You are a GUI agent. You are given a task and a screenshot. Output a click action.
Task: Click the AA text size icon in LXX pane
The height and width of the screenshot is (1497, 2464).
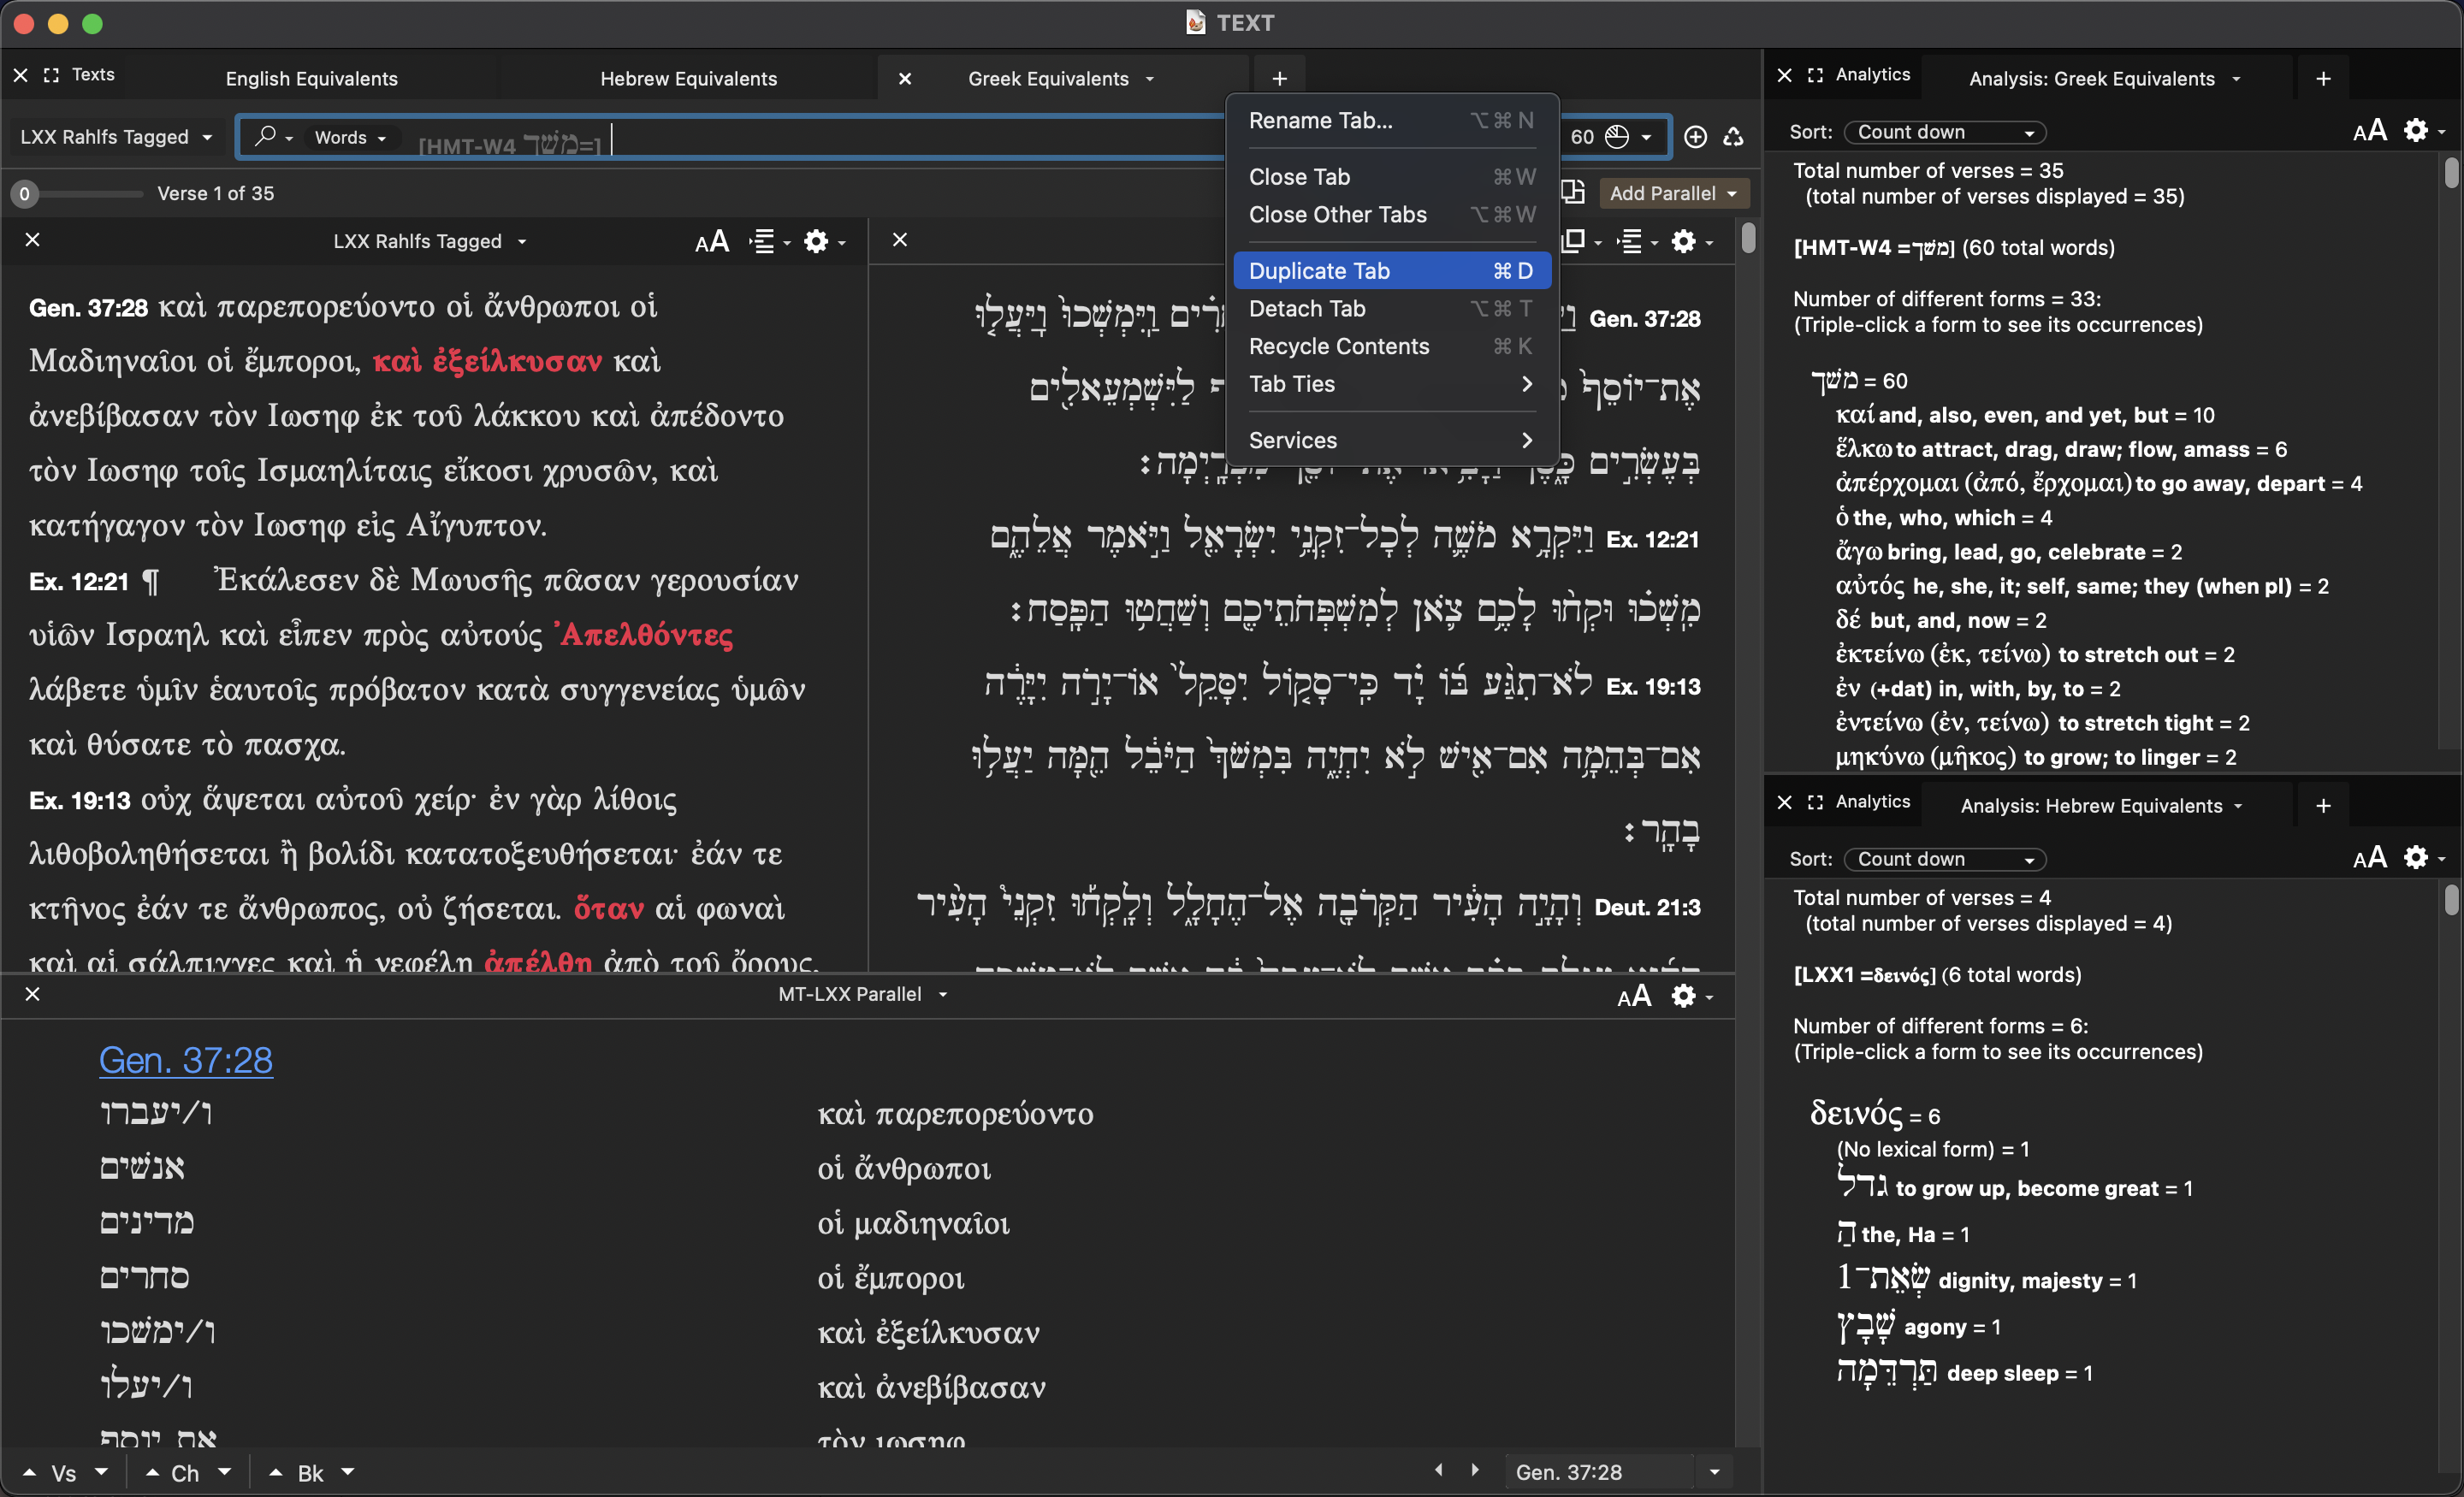coord(712,241)
